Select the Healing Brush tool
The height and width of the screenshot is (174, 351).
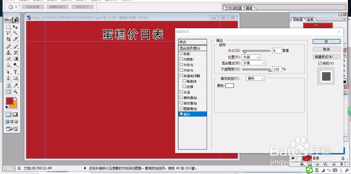tap(8, 47)
